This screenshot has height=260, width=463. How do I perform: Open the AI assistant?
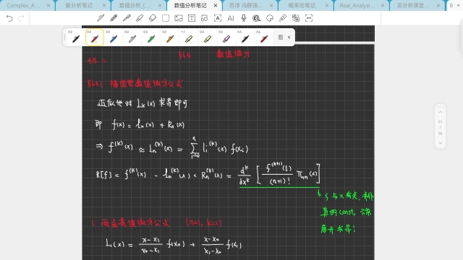231,18
